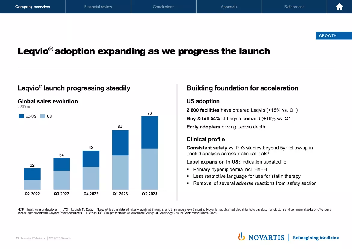The width and height of the screenshot is (352, 249).
Task: Click the Q2 2022 axis label
Action: point(32,194)
